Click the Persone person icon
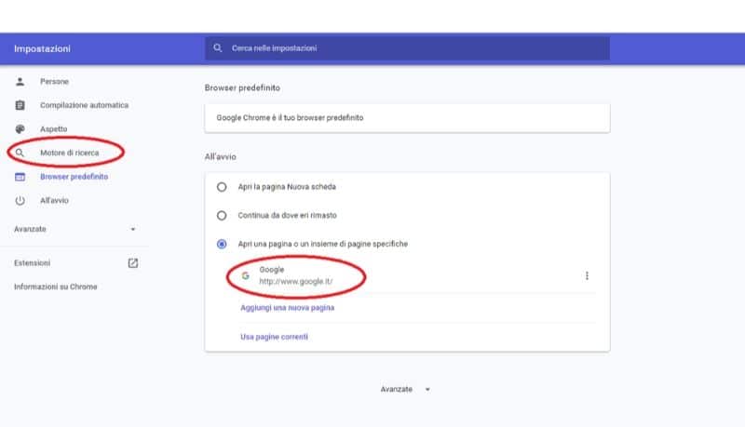Viewport: 745px width, 427px height. 20,82
